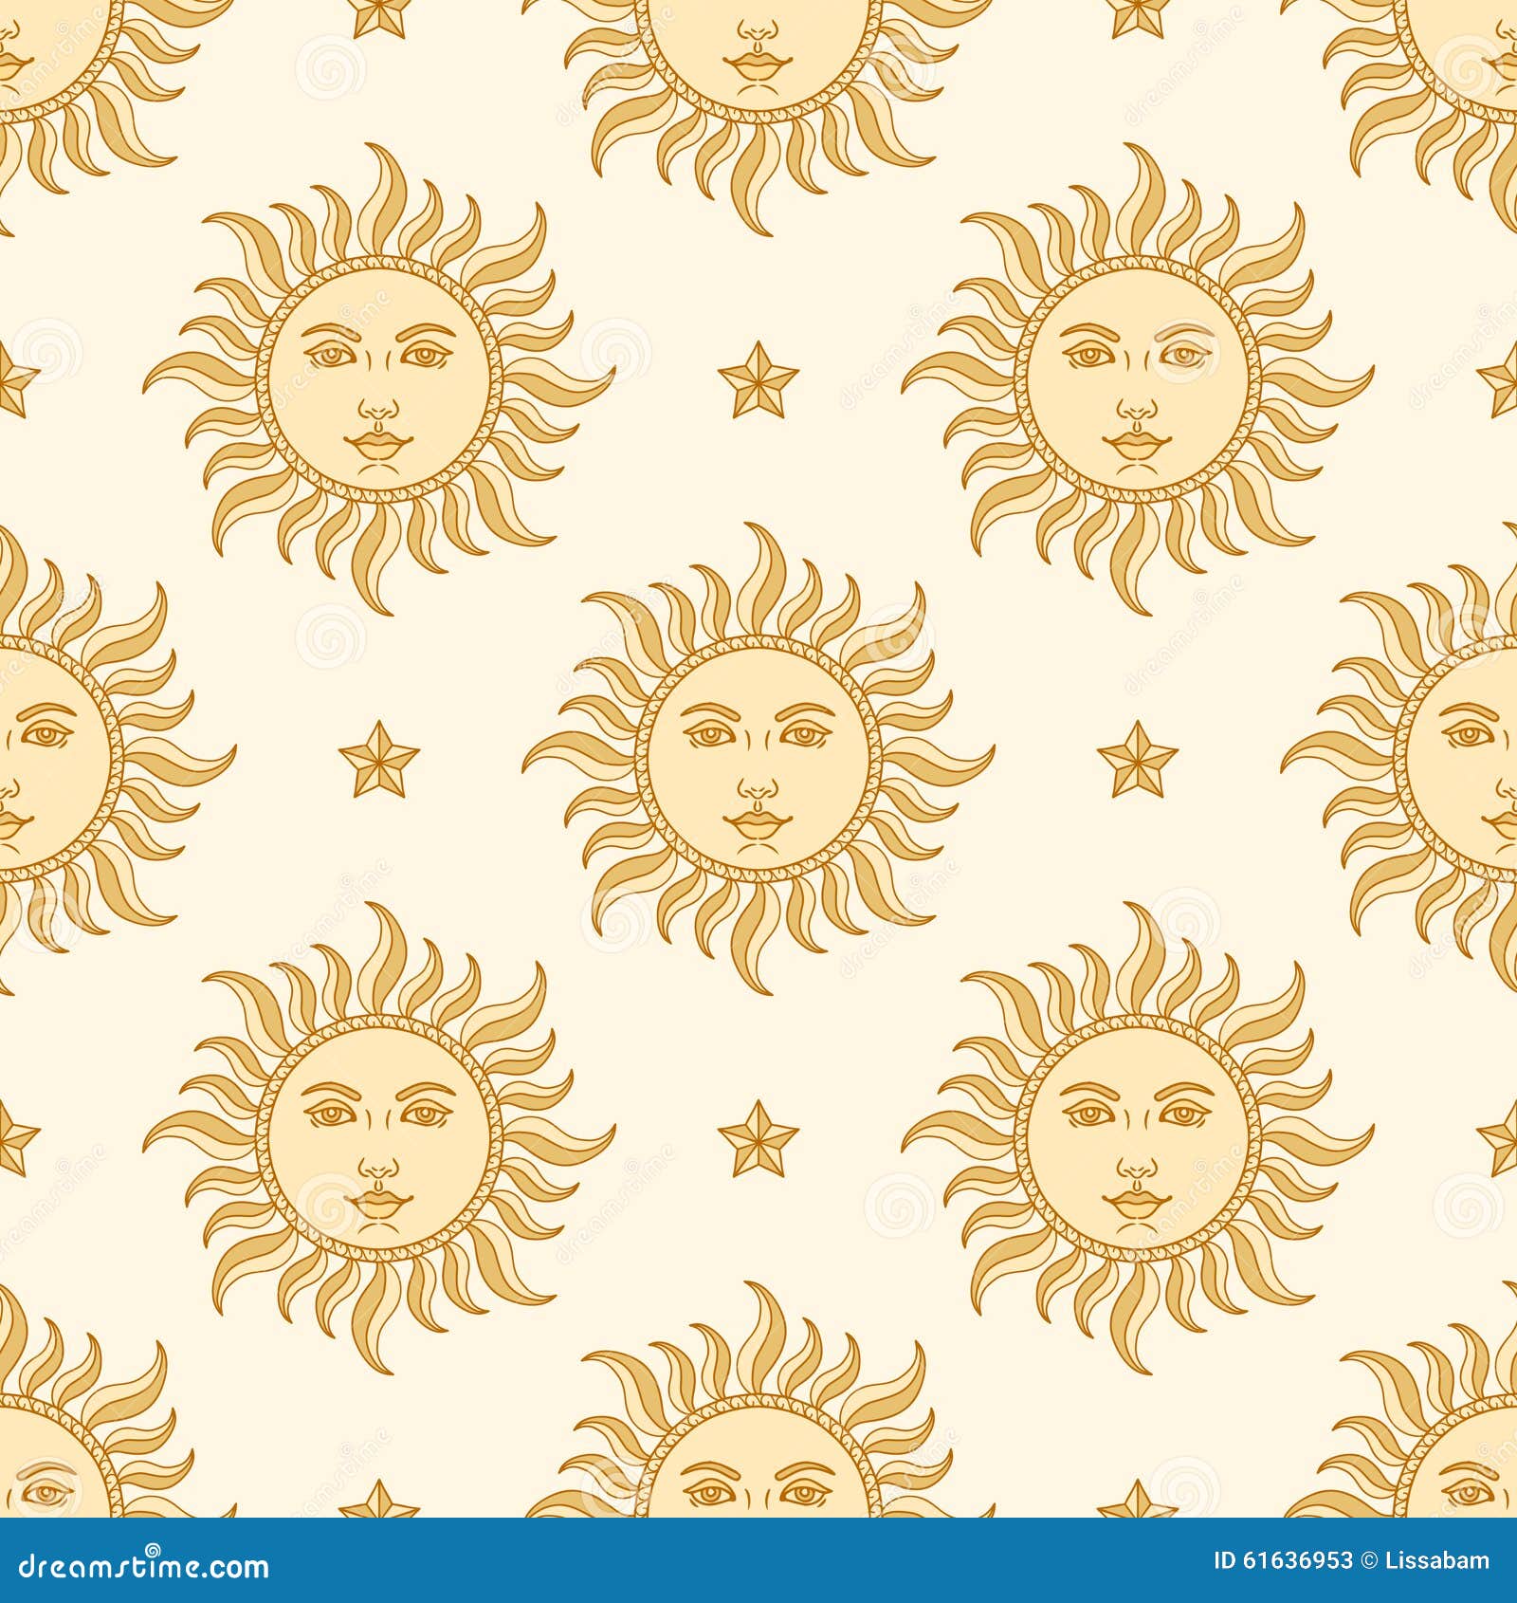Select the small star left of center sun

point(379,761)
